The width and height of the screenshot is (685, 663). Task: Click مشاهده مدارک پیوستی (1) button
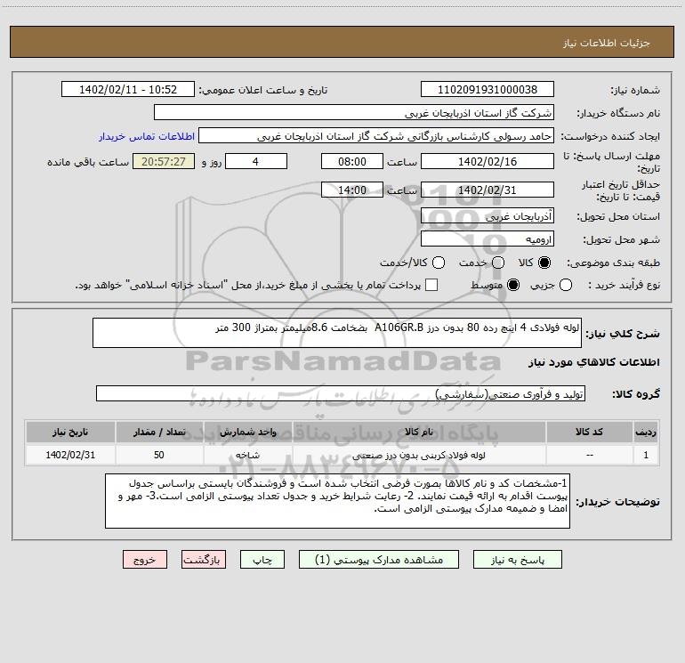[379, 560]
